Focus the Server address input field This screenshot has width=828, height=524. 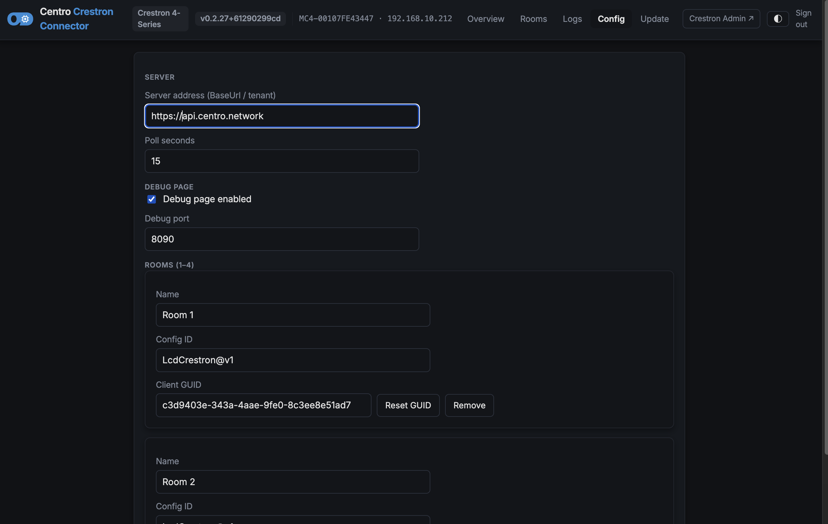click(x=282, y=116)
